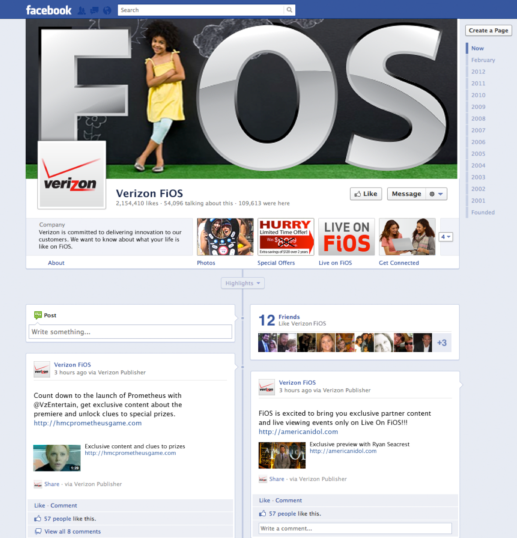Open the About link

click(x=56, y=263)
